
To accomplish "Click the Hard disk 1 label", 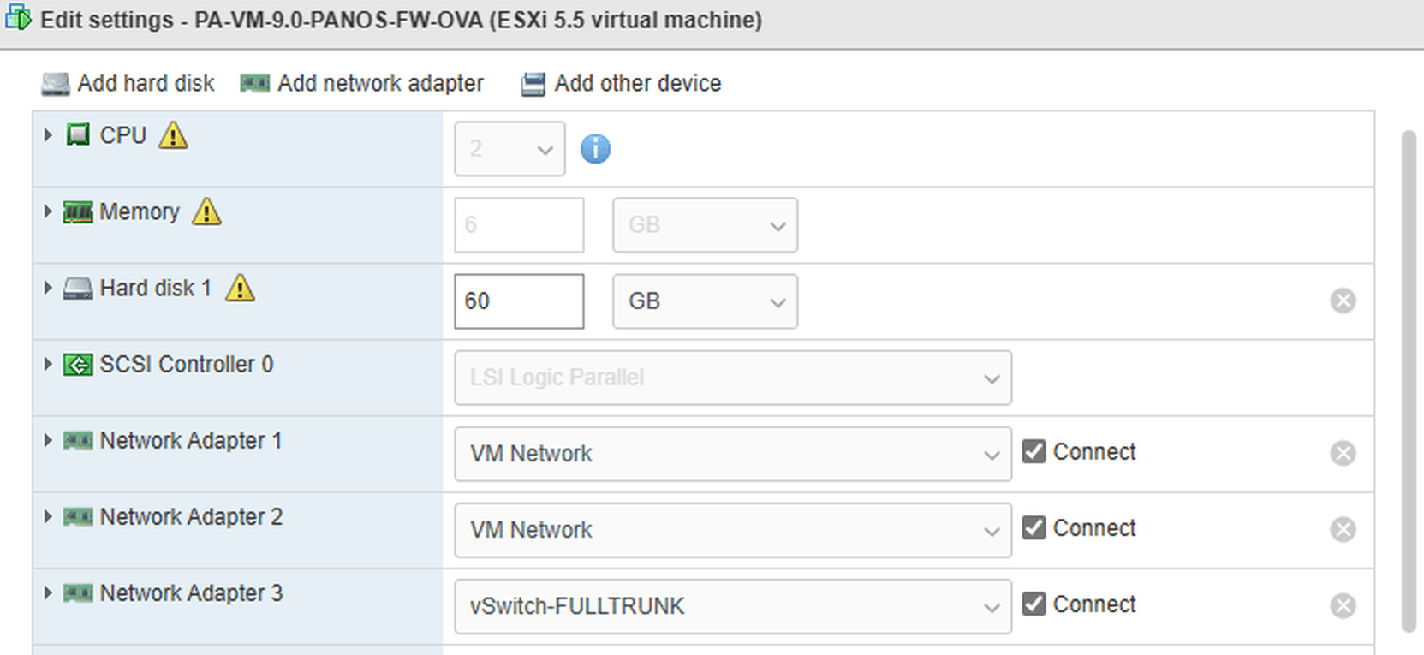I will coord(156,288).
